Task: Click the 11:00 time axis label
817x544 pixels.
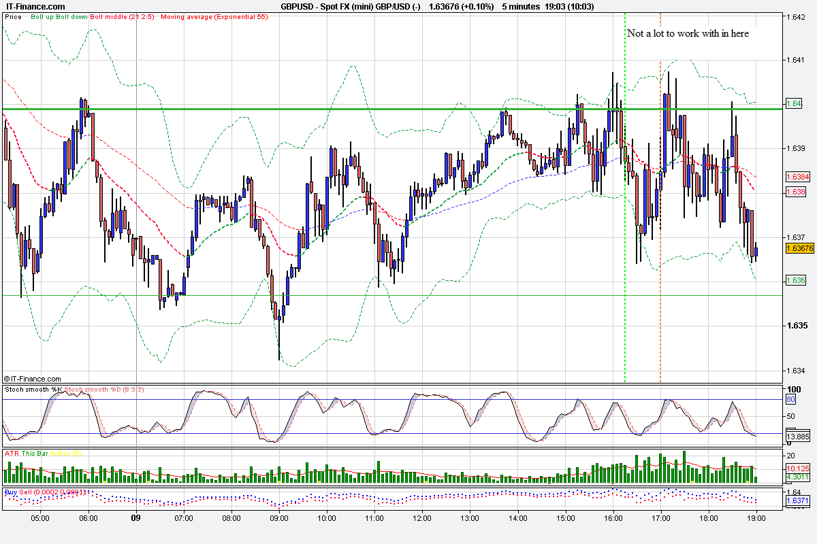Action: tap(374, 517)
